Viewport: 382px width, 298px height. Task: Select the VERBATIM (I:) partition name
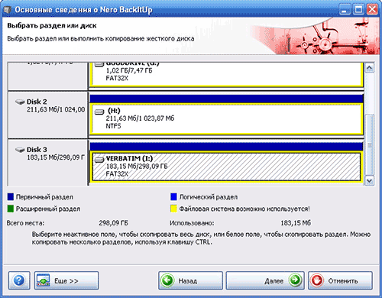coord(129,158)
